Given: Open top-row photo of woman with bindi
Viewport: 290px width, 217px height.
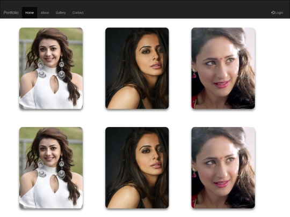Looking at the screenshot, I should (x=223, y=68).
